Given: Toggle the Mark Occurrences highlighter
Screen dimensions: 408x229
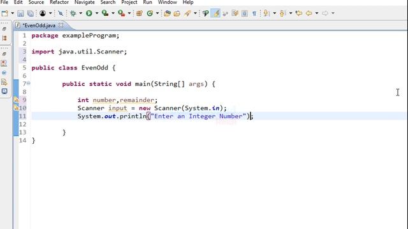Looking at the screenshot, I should [x=216, y=13].
